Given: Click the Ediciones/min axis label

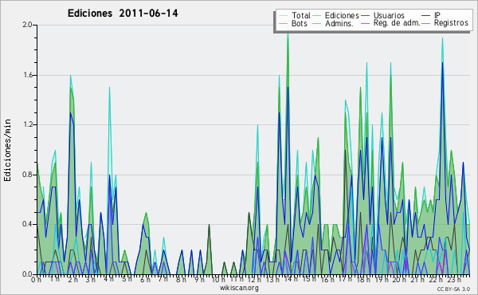Looking at the screenshot, I should (x=7, y=150).
